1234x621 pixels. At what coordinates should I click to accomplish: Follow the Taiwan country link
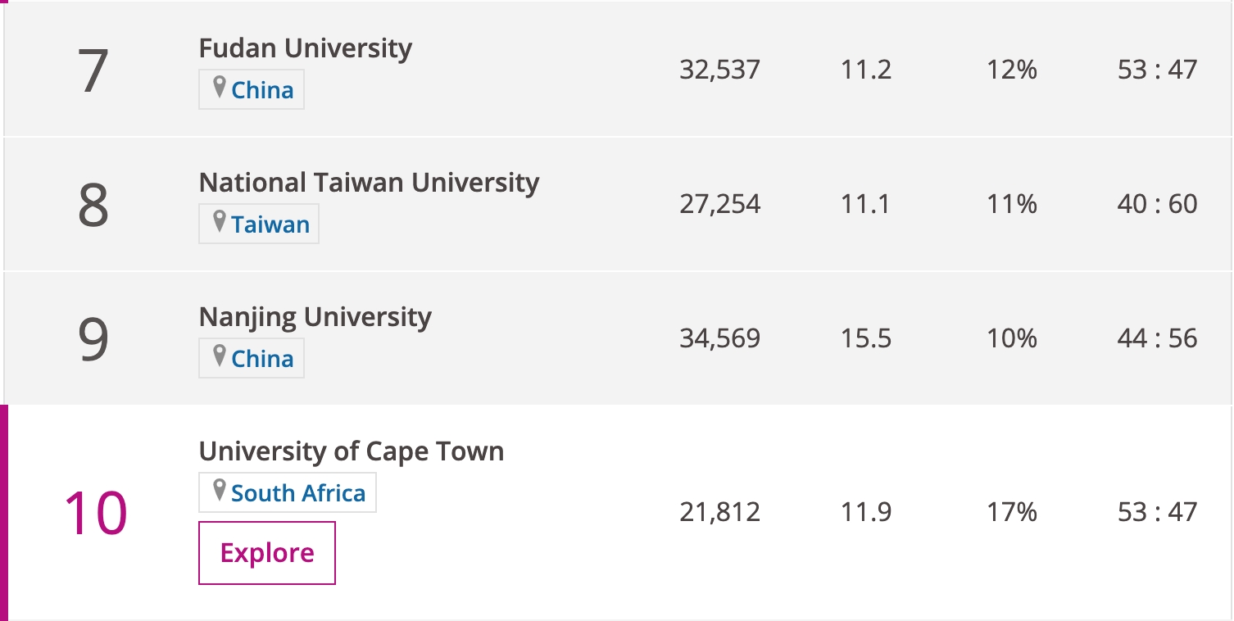tap(270, 224)
